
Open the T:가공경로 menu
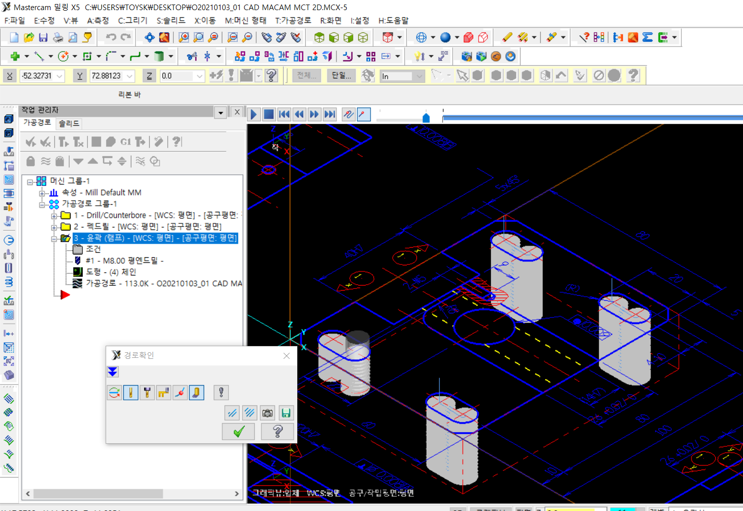(293, 21)
